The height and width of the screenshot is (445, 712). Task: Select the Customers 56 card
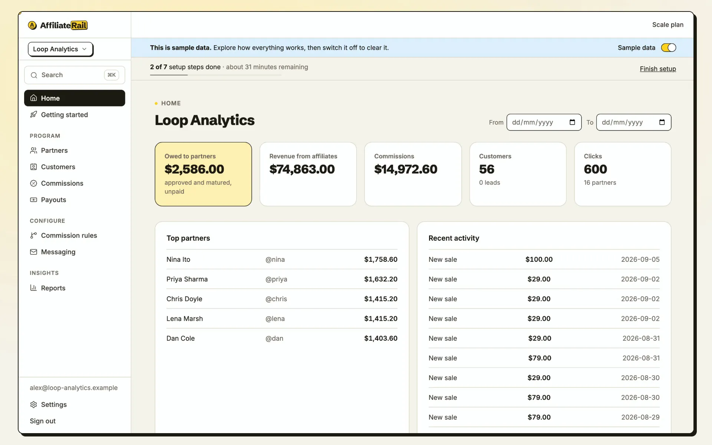click(518, 174)
